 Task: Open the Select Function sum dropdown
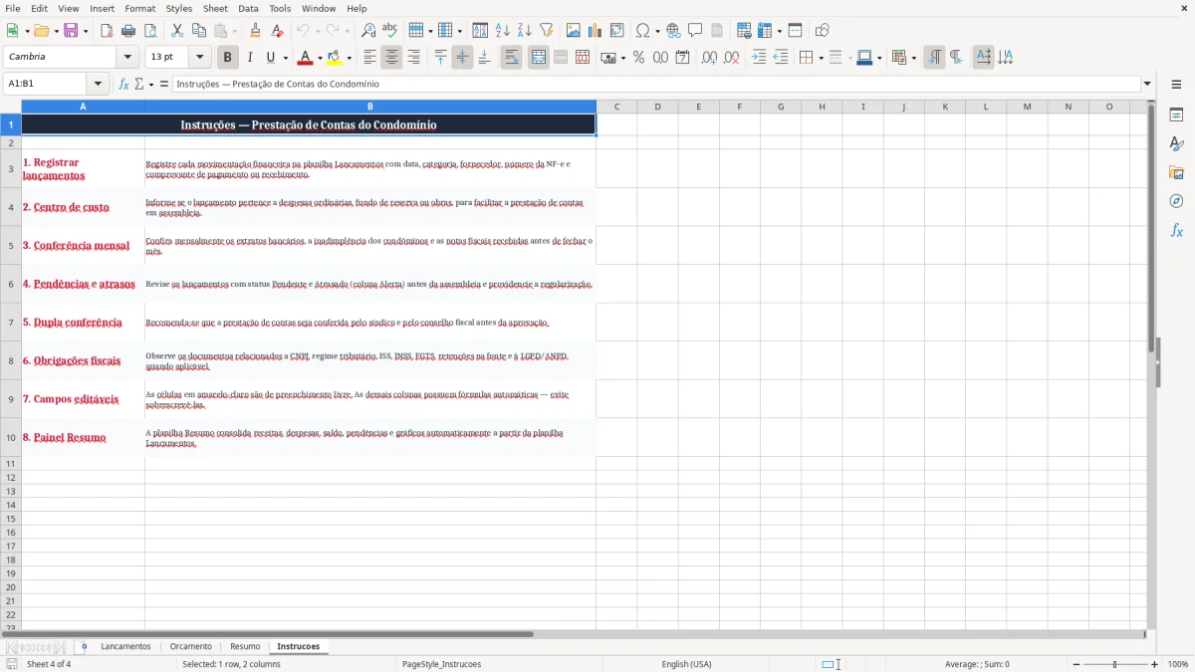[143, 85]
